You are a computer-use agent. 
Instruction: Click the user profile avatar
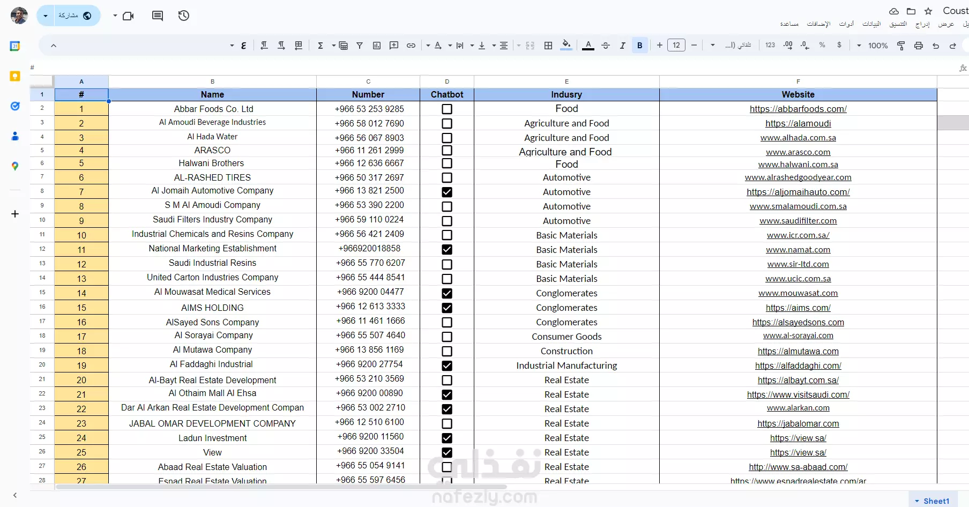19,16
